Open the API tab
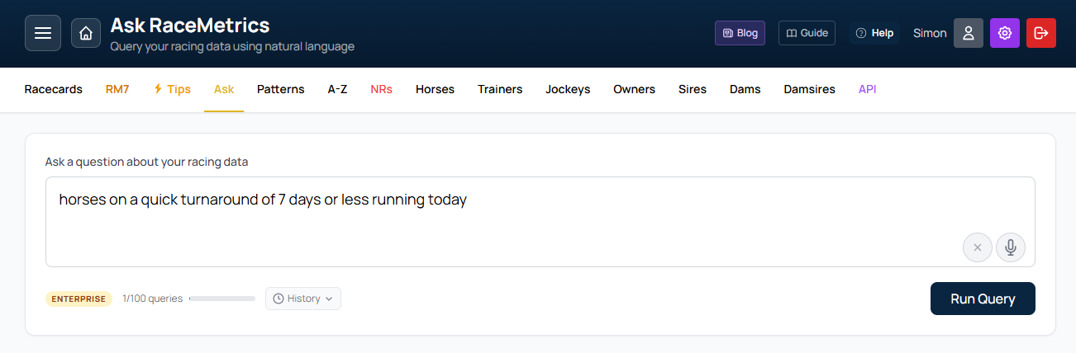The image size is (1076, 353). tap(868, 89)
